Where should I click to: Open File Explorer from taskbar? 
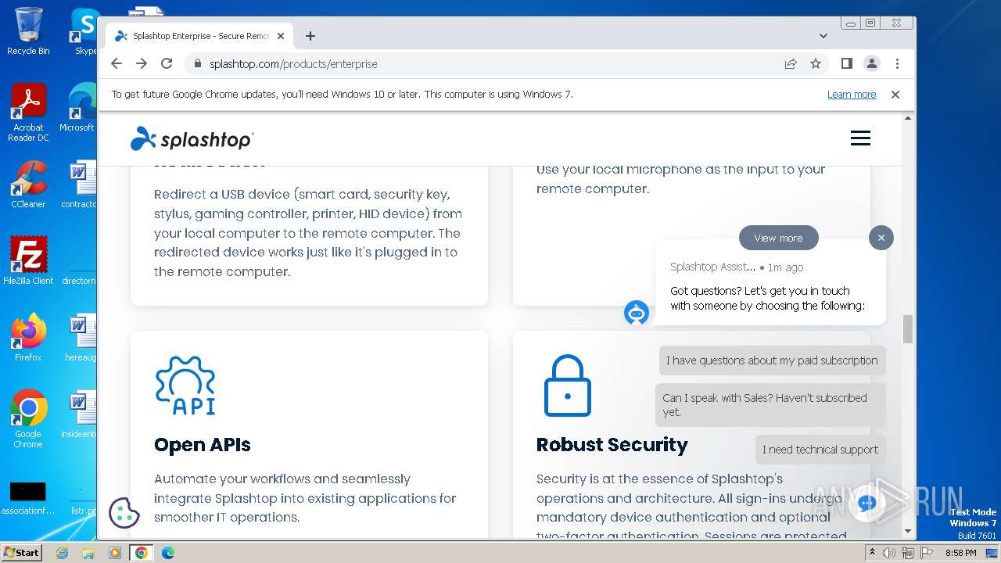point(88,553)
